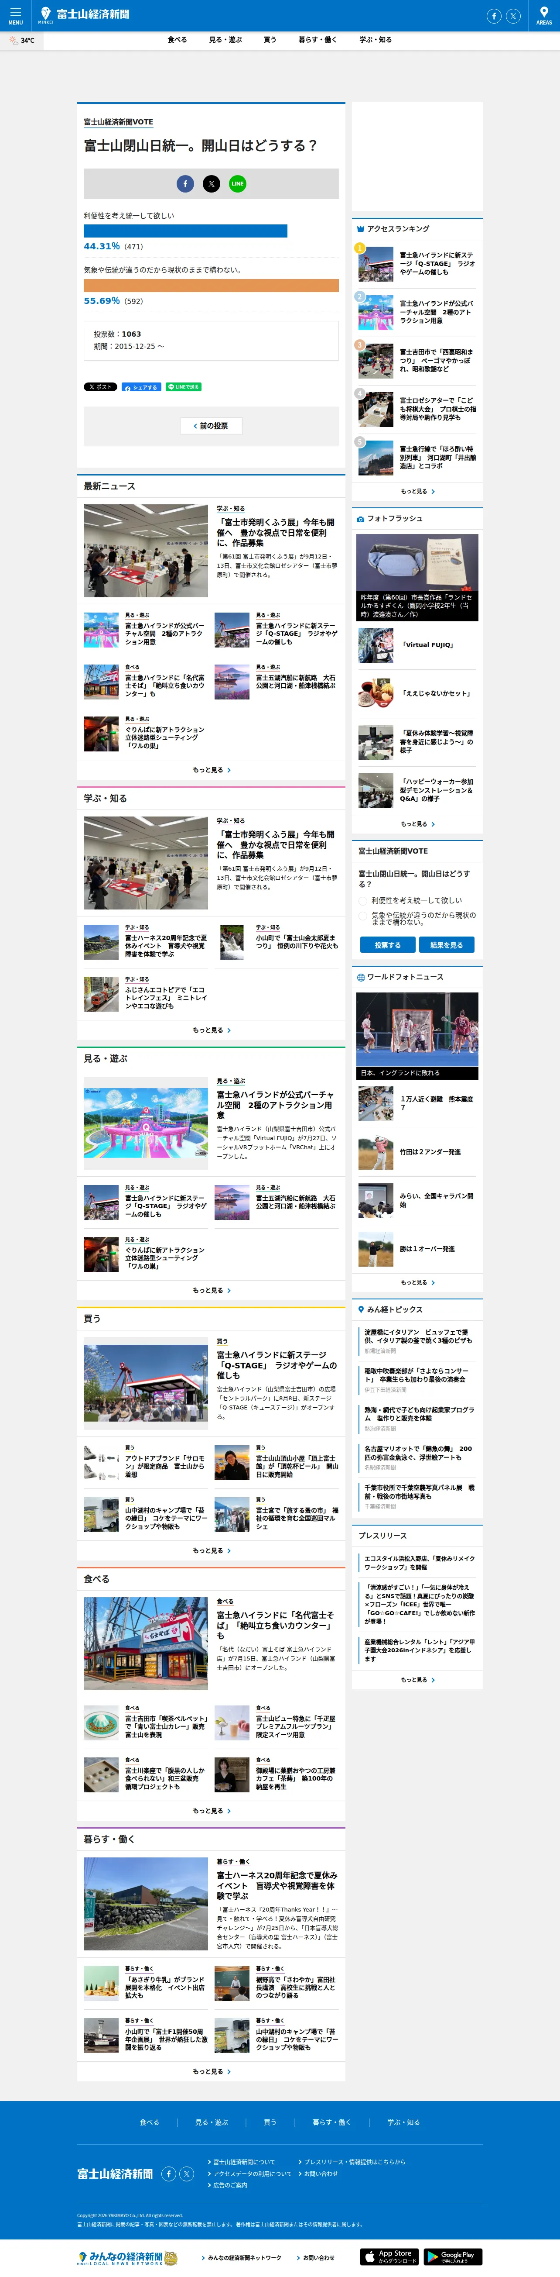Viewport: 560px width, 2277px height.
Task: Open 買う in top navigation
Action: [x=270, y=40]
